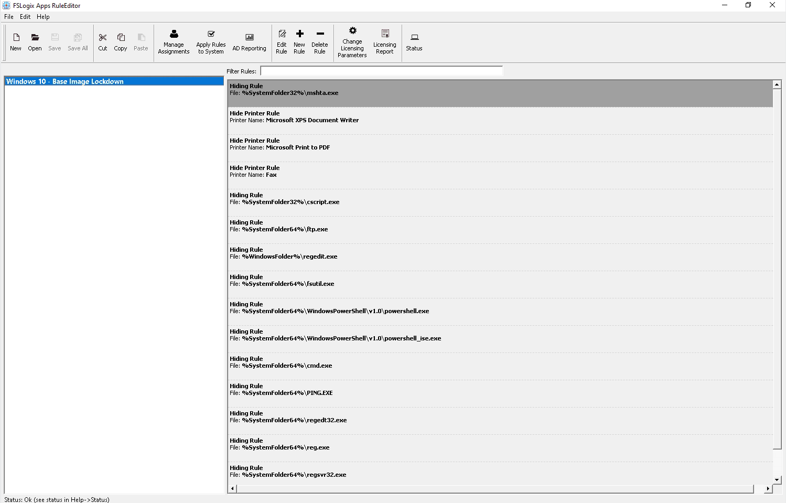The width and height of the screenshot is (786, 503).
Task: Click the rules list scroll down arrow
Action: 777,479
